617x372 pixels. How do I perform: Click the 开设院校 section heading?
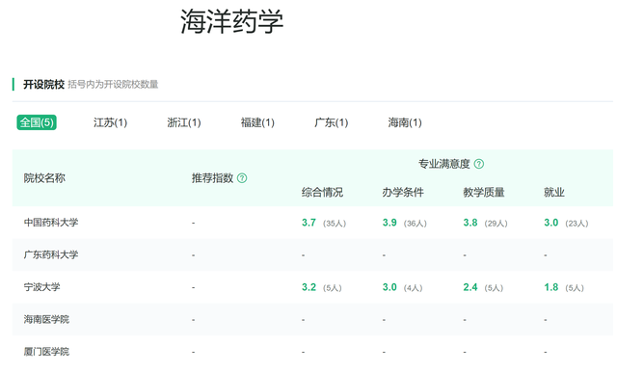pyautogui.click(x=43, y=84)
